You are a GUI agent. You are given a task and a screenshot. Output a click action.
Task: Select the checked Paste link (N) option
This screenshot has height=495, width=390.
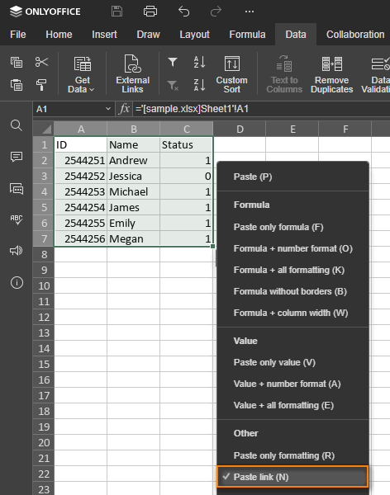click(292, 477)
